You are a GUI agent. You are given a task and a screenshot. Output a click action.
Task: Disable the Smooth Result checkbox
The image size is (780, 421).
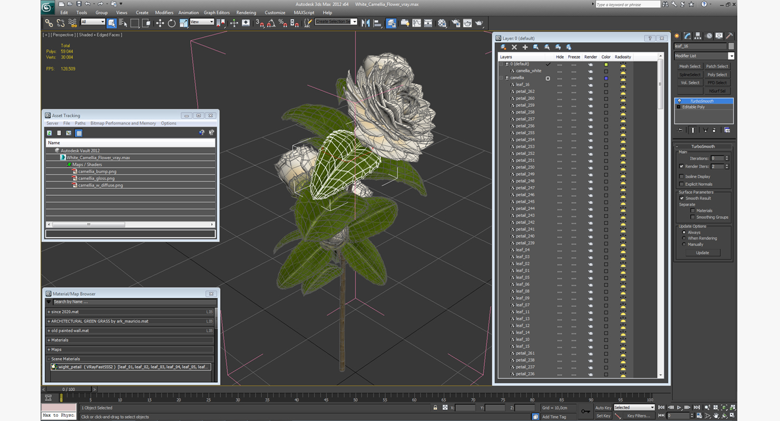pyautogui.click(x=681, y=198)
